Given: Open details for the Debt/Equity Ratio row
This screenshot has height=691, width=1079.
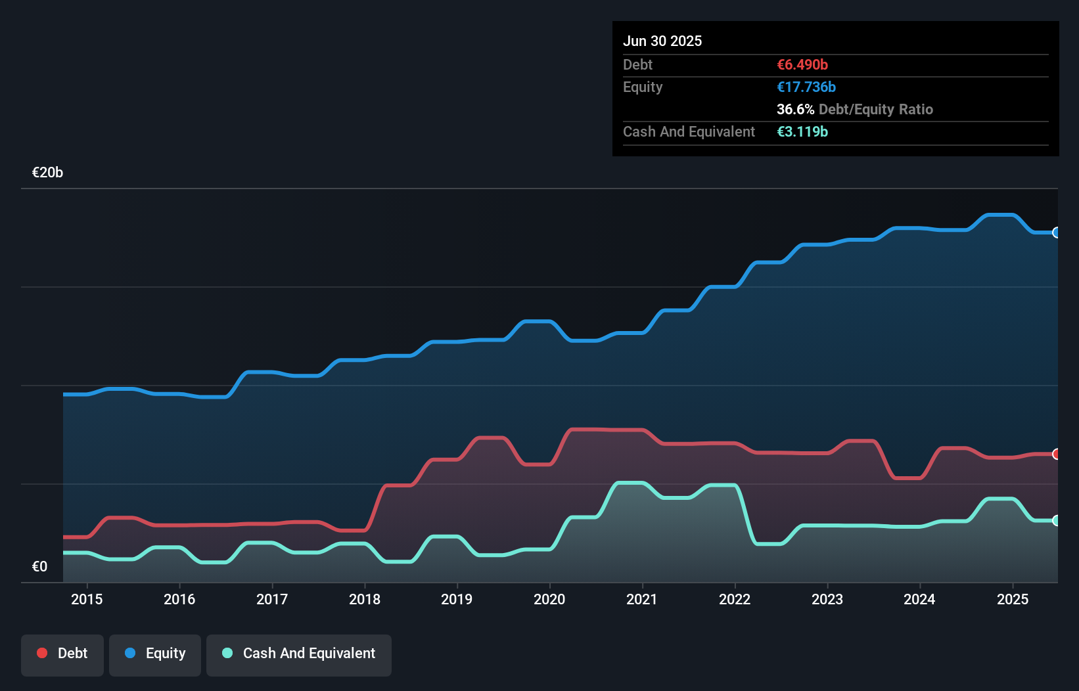Looking at the screenshot, I should (x=854, y=110).
